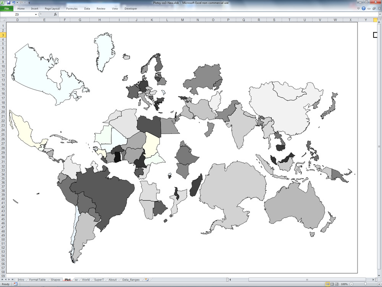
Task: Switch to Normal view in status bar
Action: 327,284
